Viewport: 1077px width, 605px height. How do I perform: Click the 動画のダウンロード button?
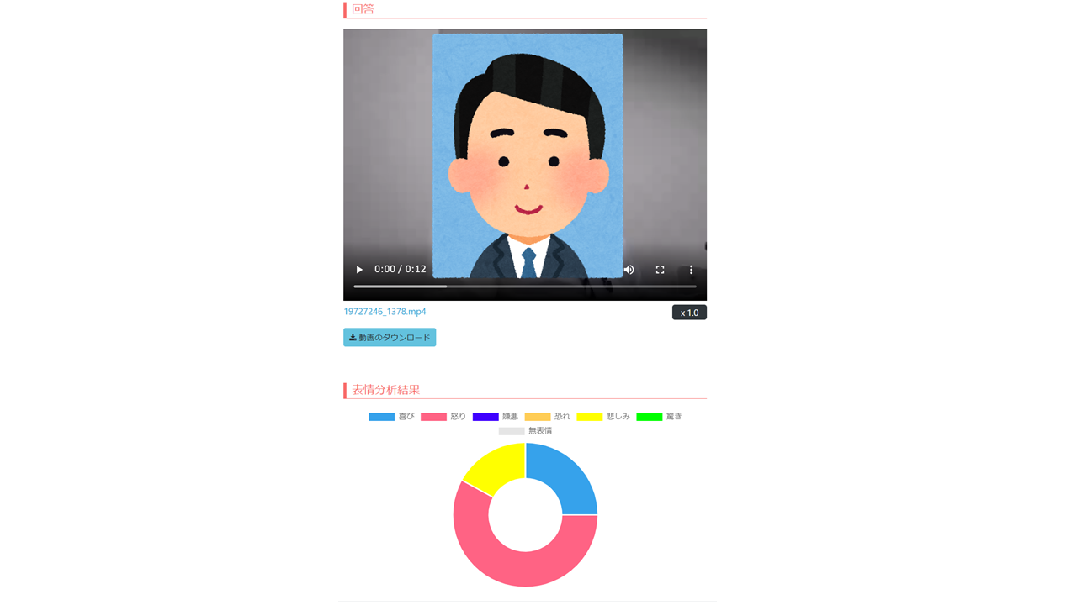pos(390,337)
